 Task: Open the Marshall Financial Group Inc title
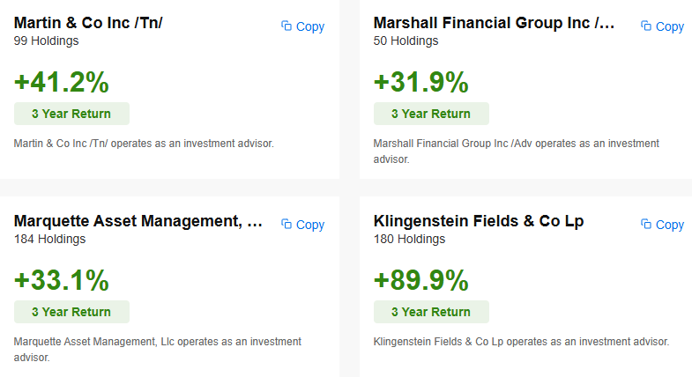(494, 23)
